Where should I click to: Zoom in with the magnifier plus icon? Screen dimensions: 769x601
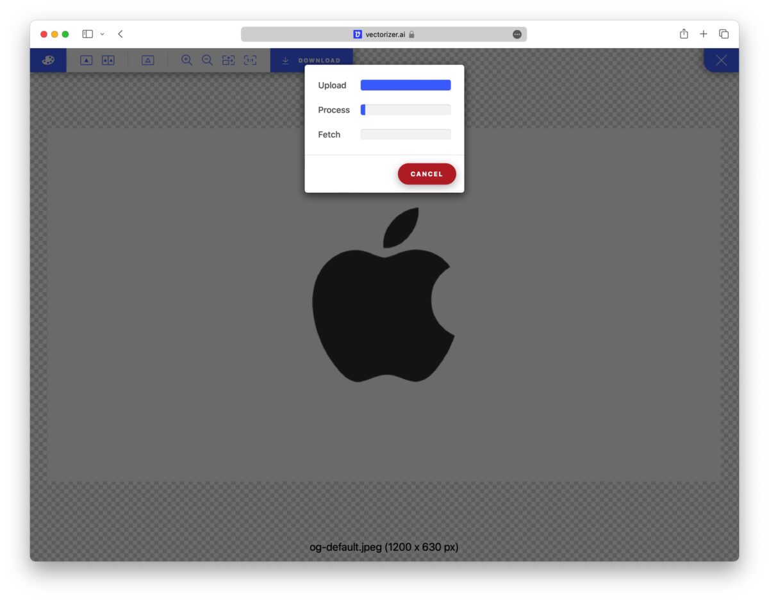click(186, 60)
